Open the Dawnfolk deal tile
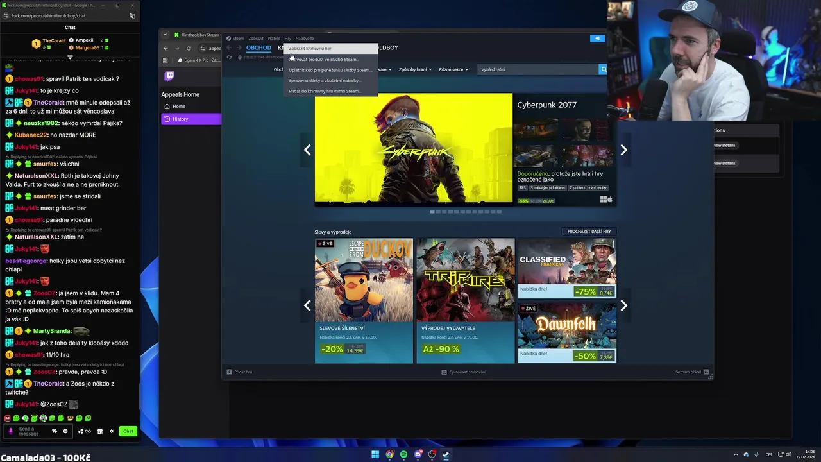The height and width of the screenshot is (462, 821). 567,332
